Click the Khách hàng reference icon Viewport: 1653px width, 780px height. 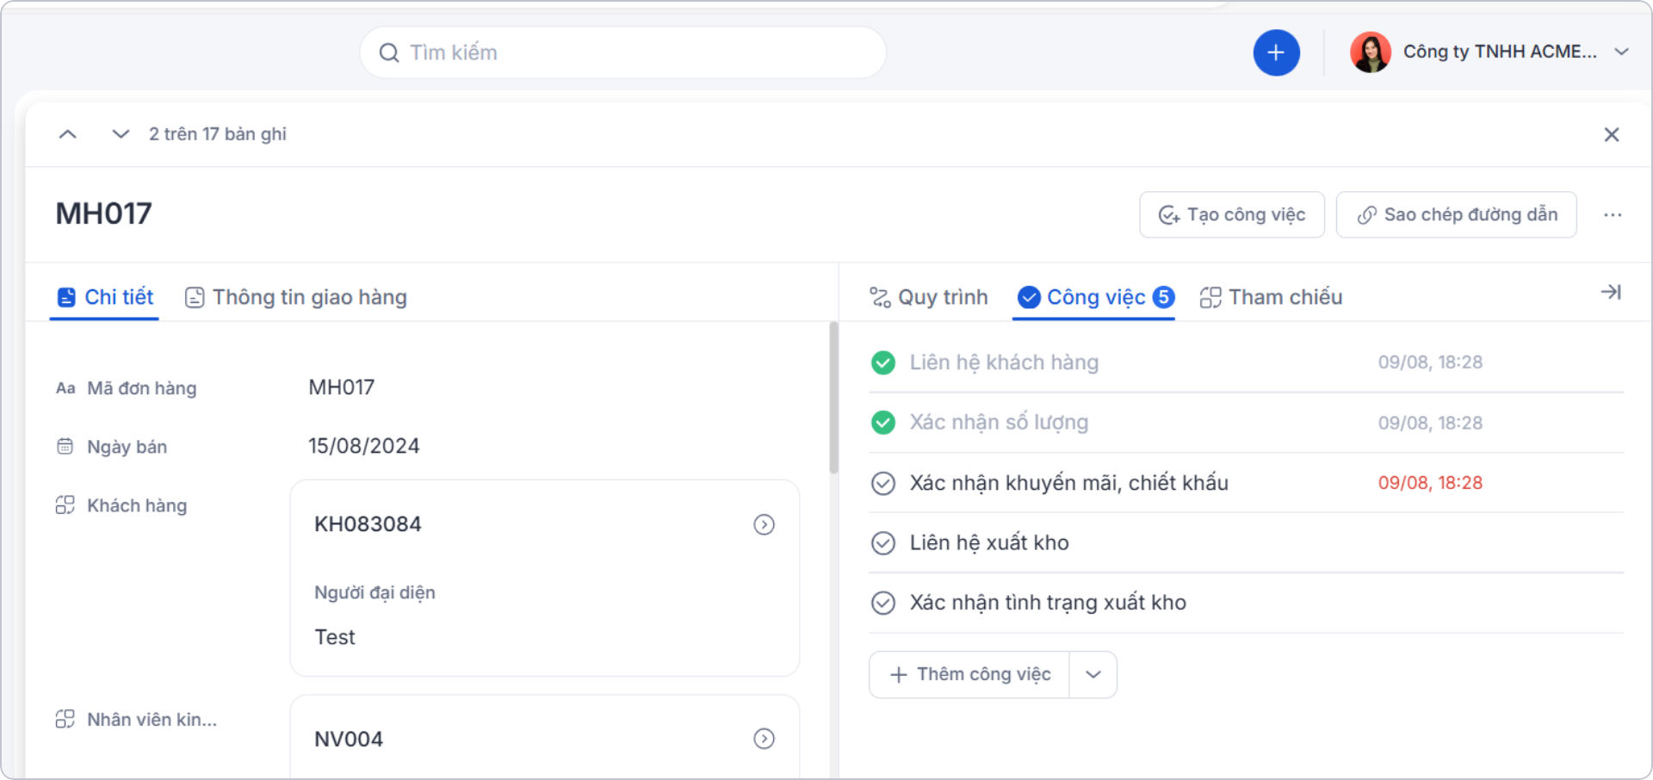[65, 505]
